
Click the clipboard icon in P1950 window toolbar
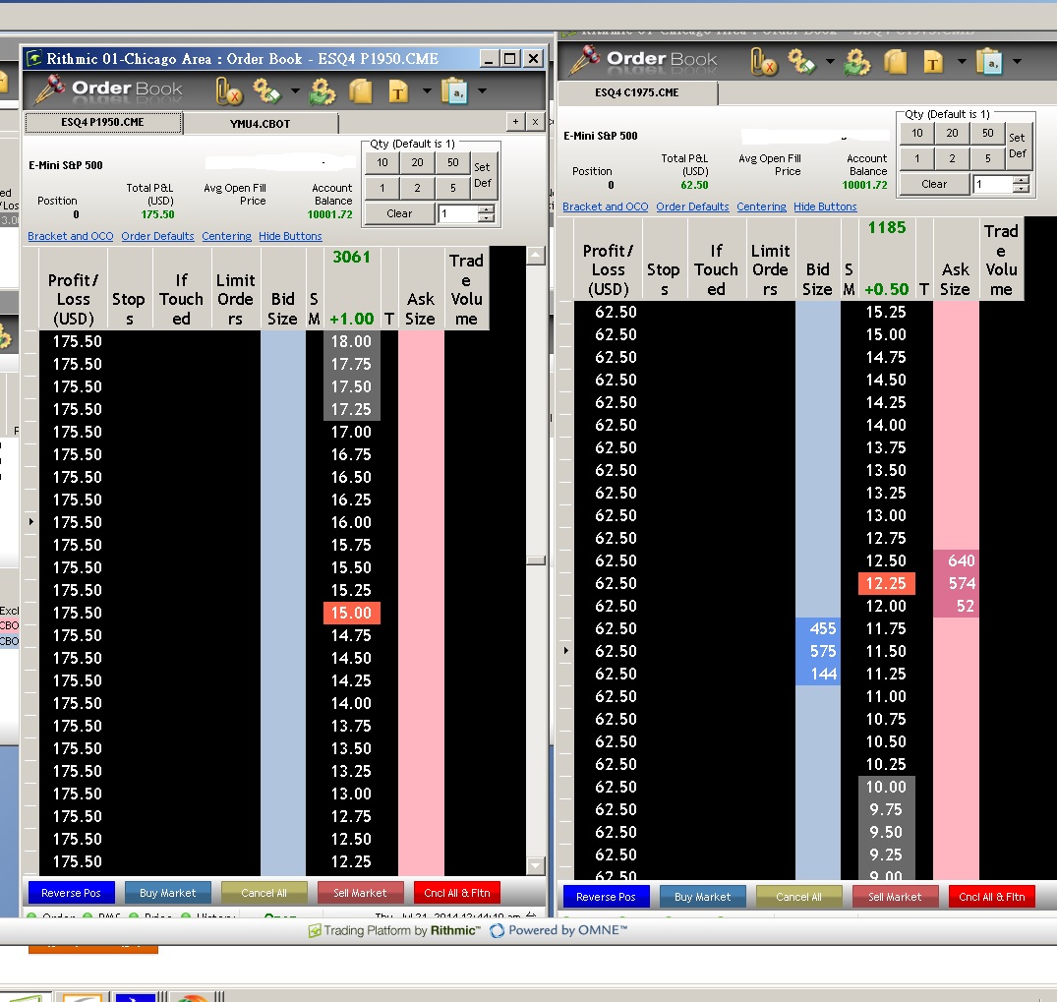455,91
